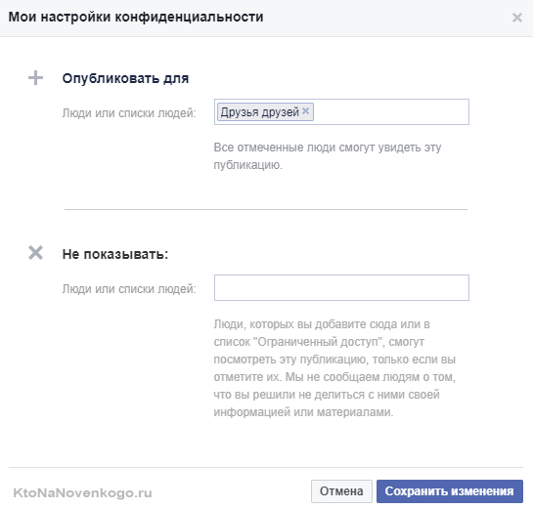Click the cross icon beside 'Не показывать'
Viewport: 533px width, 509px height.
tap(35, 253)
